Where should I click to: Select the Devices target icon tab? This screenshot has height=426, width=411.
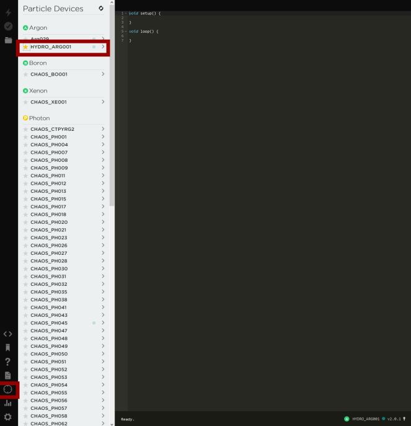click(8, 389)
